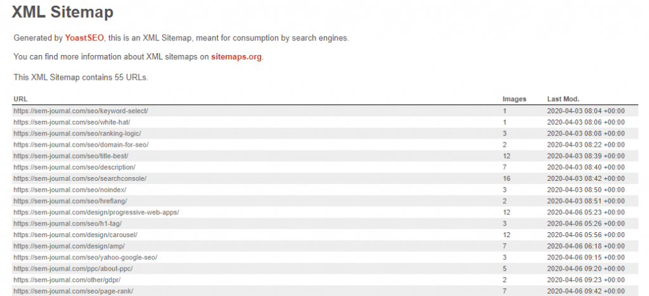
Task: Follow the title-best URL
Action: click(71, 156)
